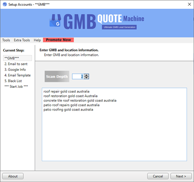
Task: Open the Help menu
Action: coord(37,40)
